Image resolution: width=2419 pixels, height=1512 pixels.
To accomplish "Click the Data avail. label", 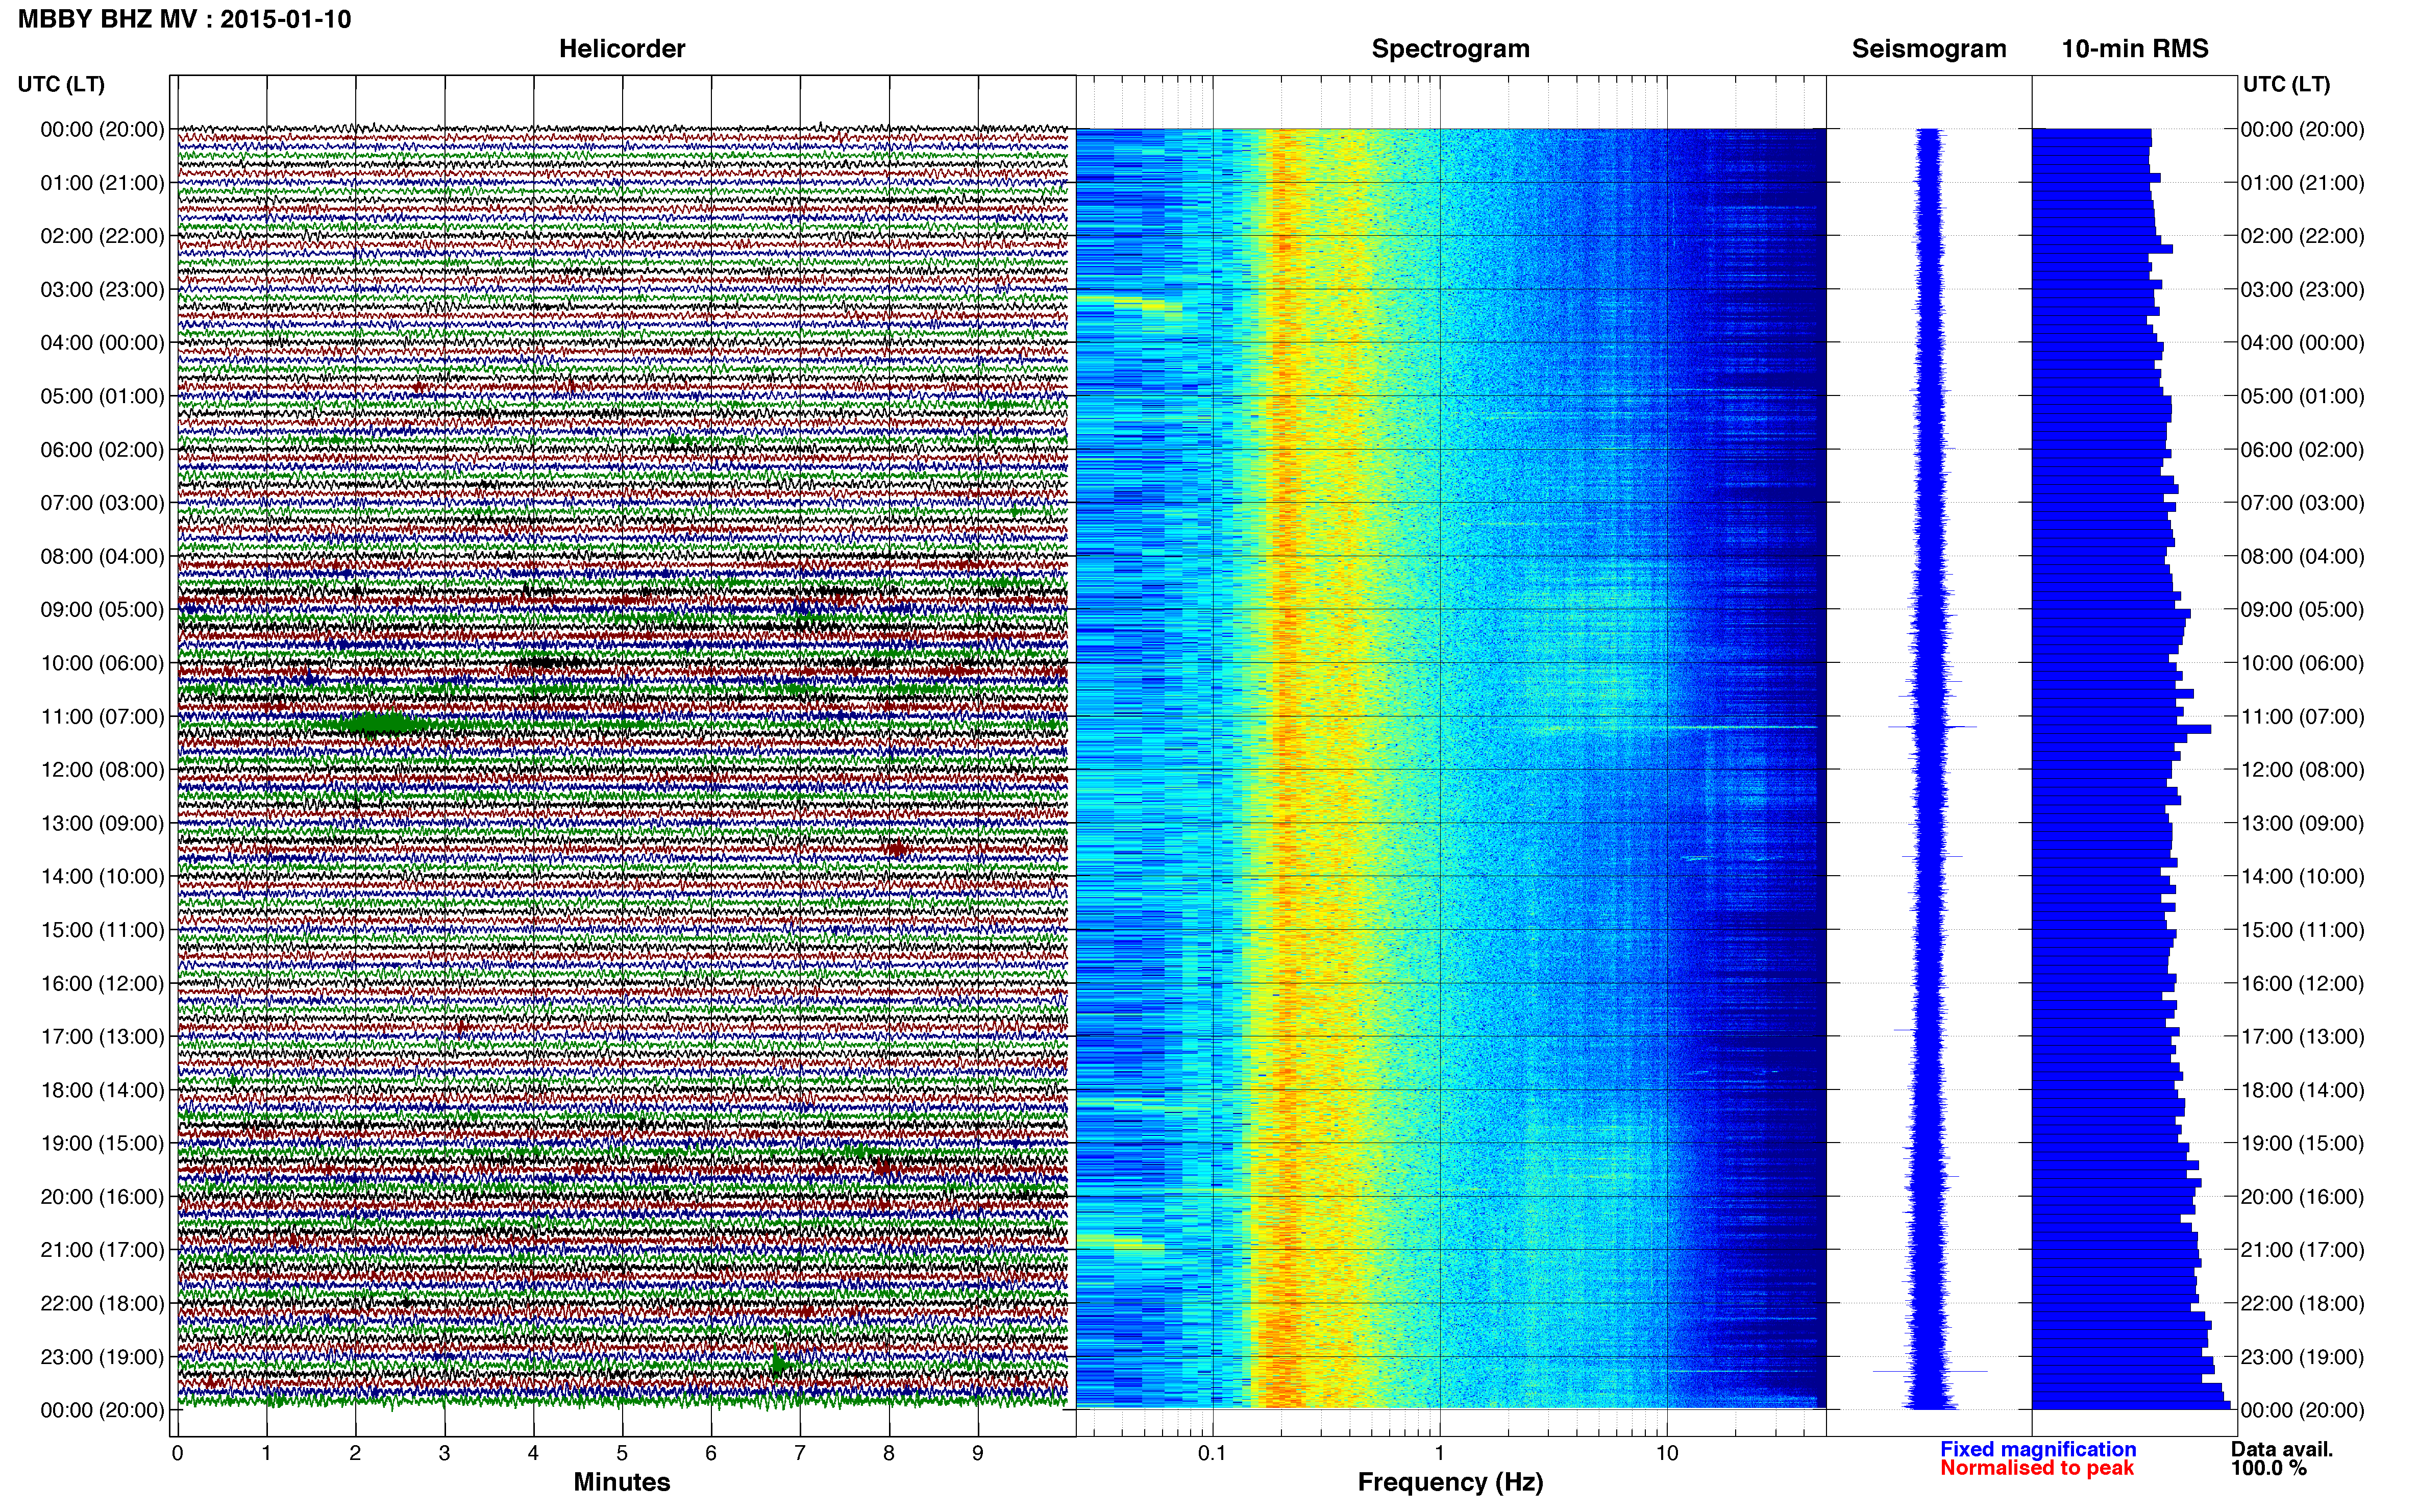I will pos(2281,1449).
